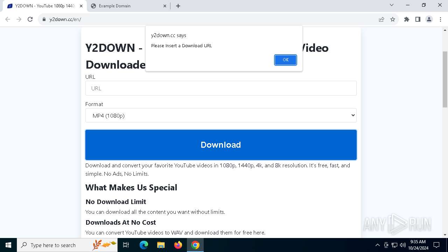Click the browser forward arrow
The image size is (448, 252).
[x=19, y=19]
